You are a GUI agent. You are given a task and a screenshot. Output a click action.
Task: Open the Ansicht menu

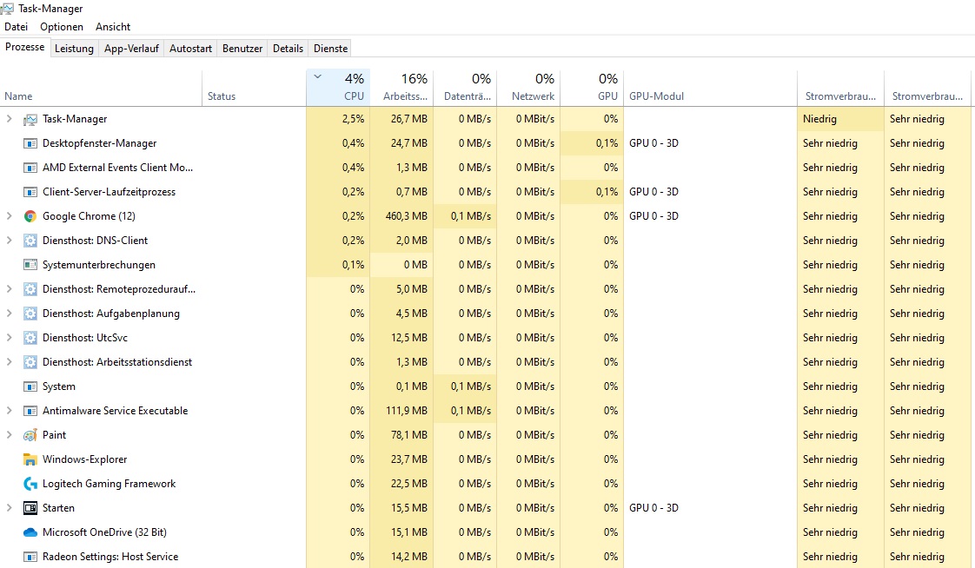tap(113, 27)
